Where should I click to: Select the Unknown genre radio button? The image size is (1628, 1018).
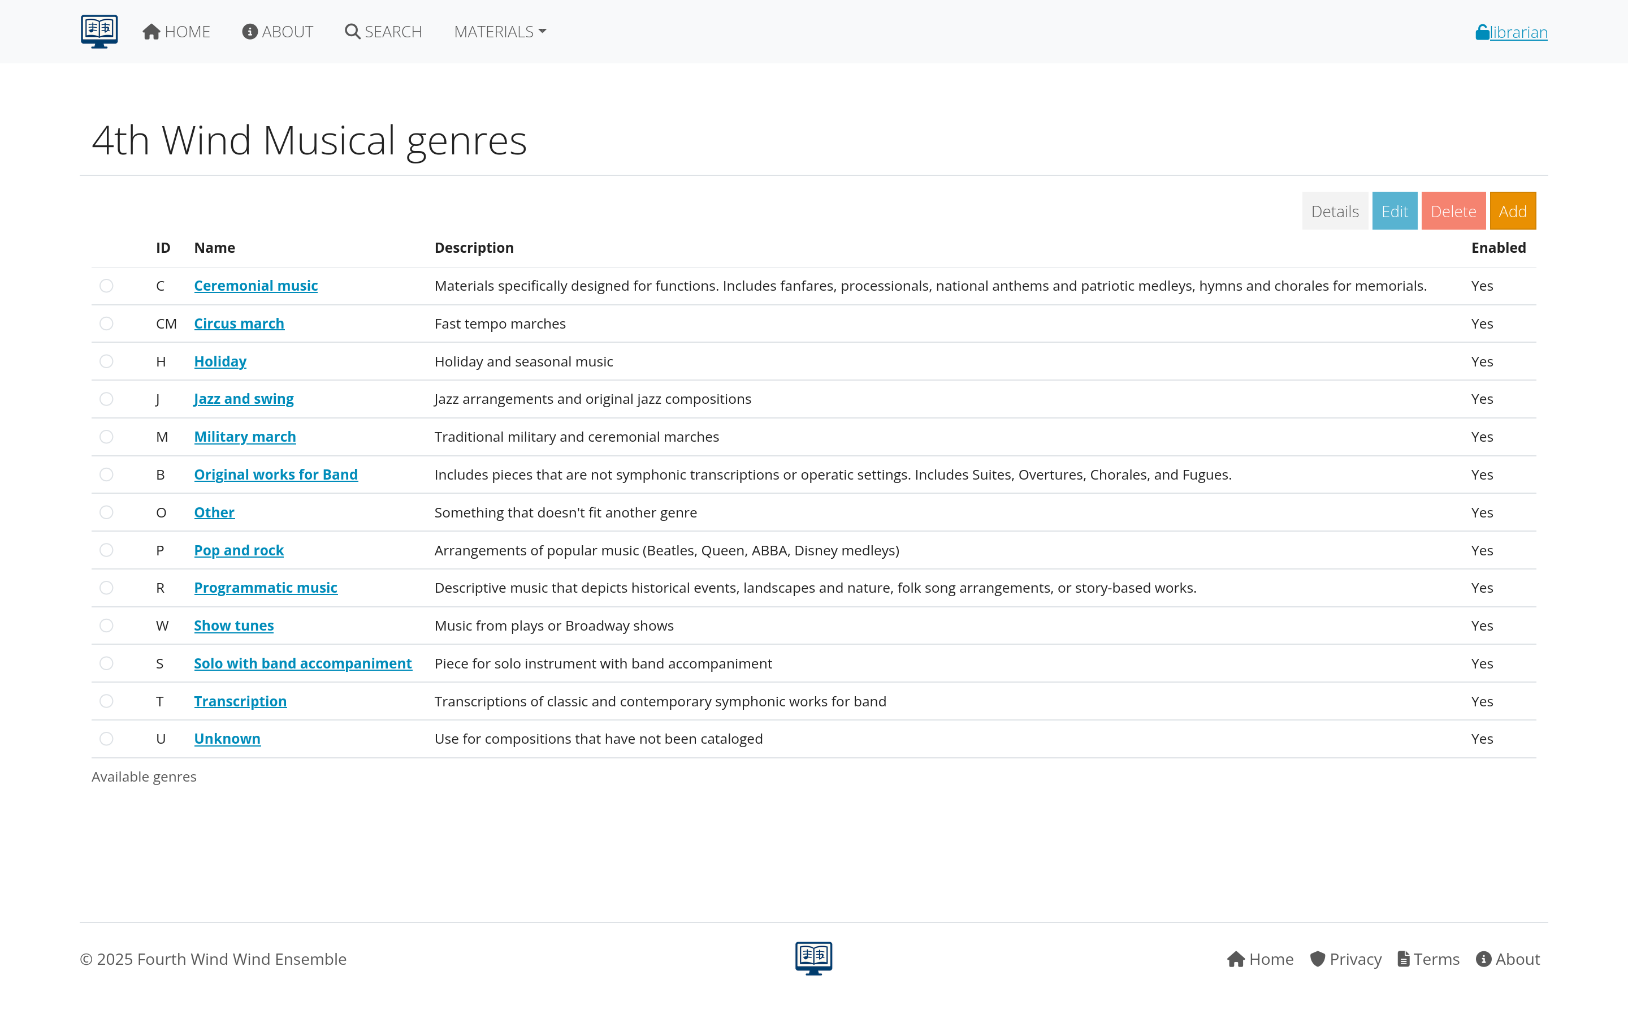pos(106,739)
